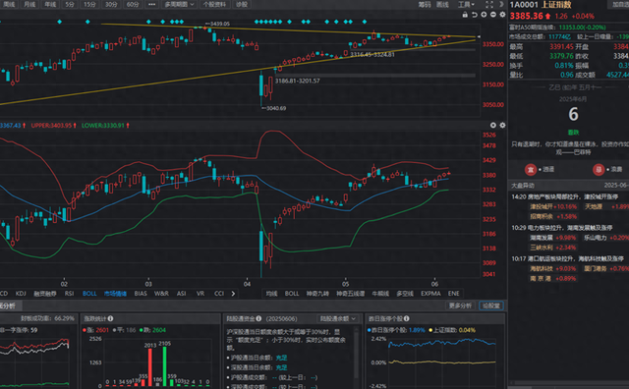
Task: Click the undo arrow icon on chart
Action: [x=475, y=15]
